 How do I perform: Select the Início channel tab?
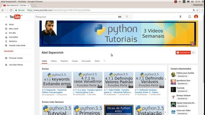click(45, 61)
